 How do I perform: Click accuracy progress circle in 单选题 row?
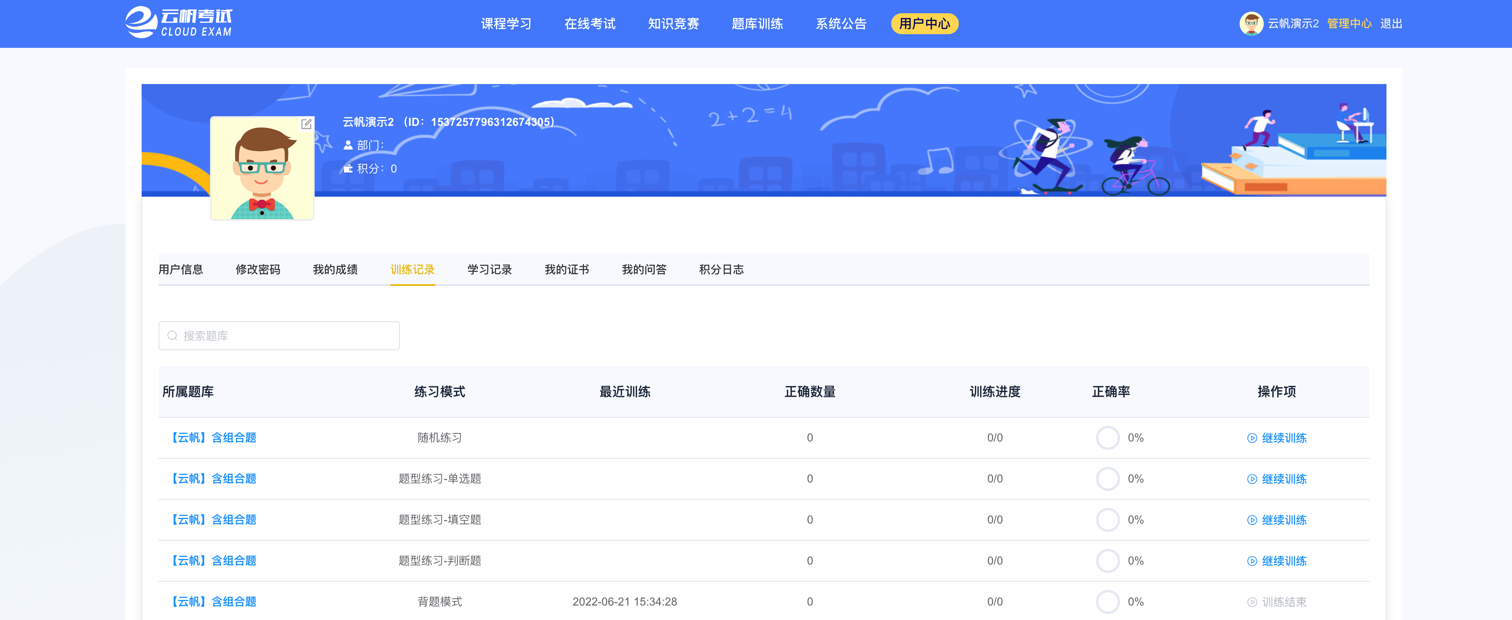coord(1108,479)
